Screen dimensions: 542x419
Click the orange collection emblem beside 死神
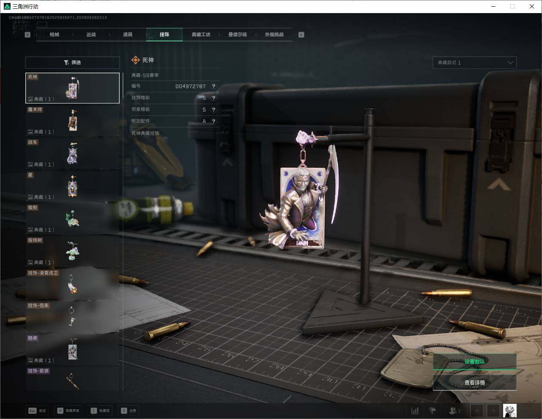pos(135,60)
